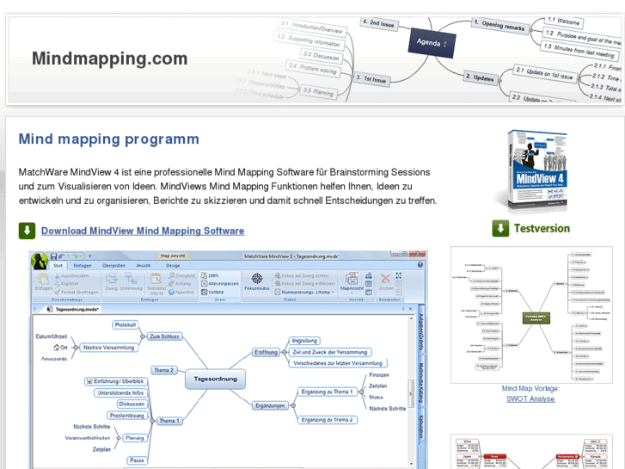Click the MindView 4 product box image
This screenshot has height=469, width=625.
point(536,171)
